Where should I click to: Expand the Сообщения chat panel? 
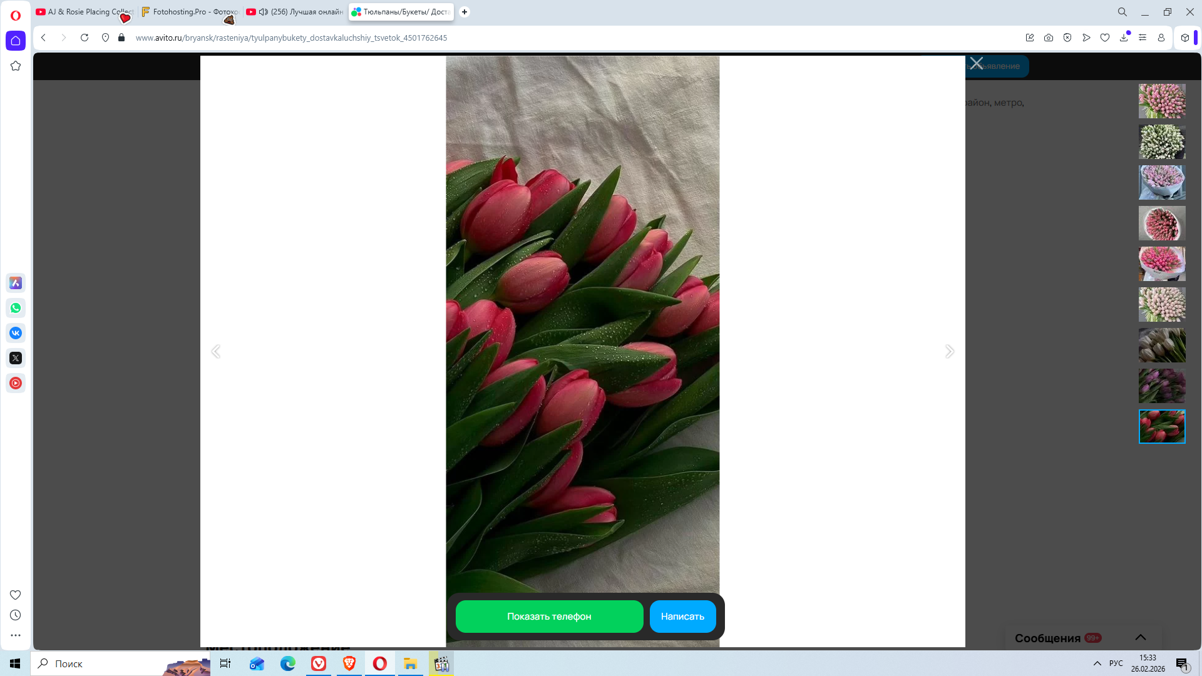(1140, 637)
